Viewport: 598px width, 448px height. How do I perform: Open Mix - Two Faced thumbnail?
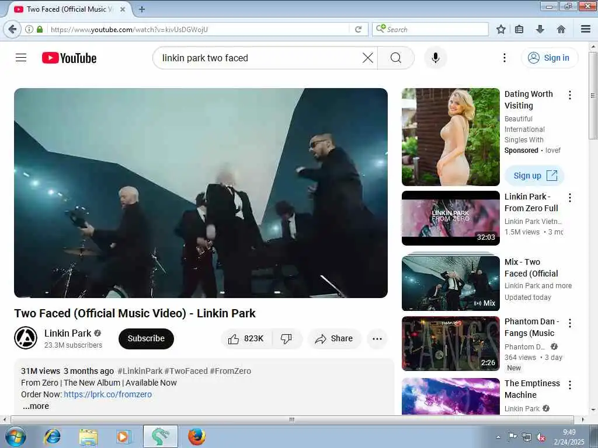coord(450,282)
